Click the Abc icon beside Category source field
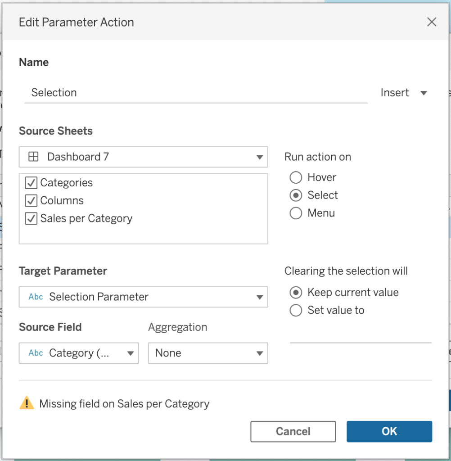 tap(36, 353)
